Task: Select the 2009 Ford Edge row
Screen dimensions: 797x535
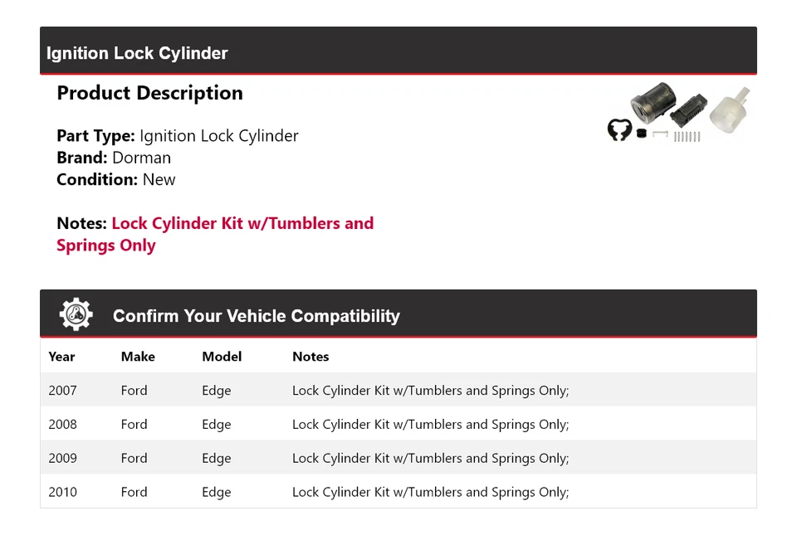Action: point(398,458)
